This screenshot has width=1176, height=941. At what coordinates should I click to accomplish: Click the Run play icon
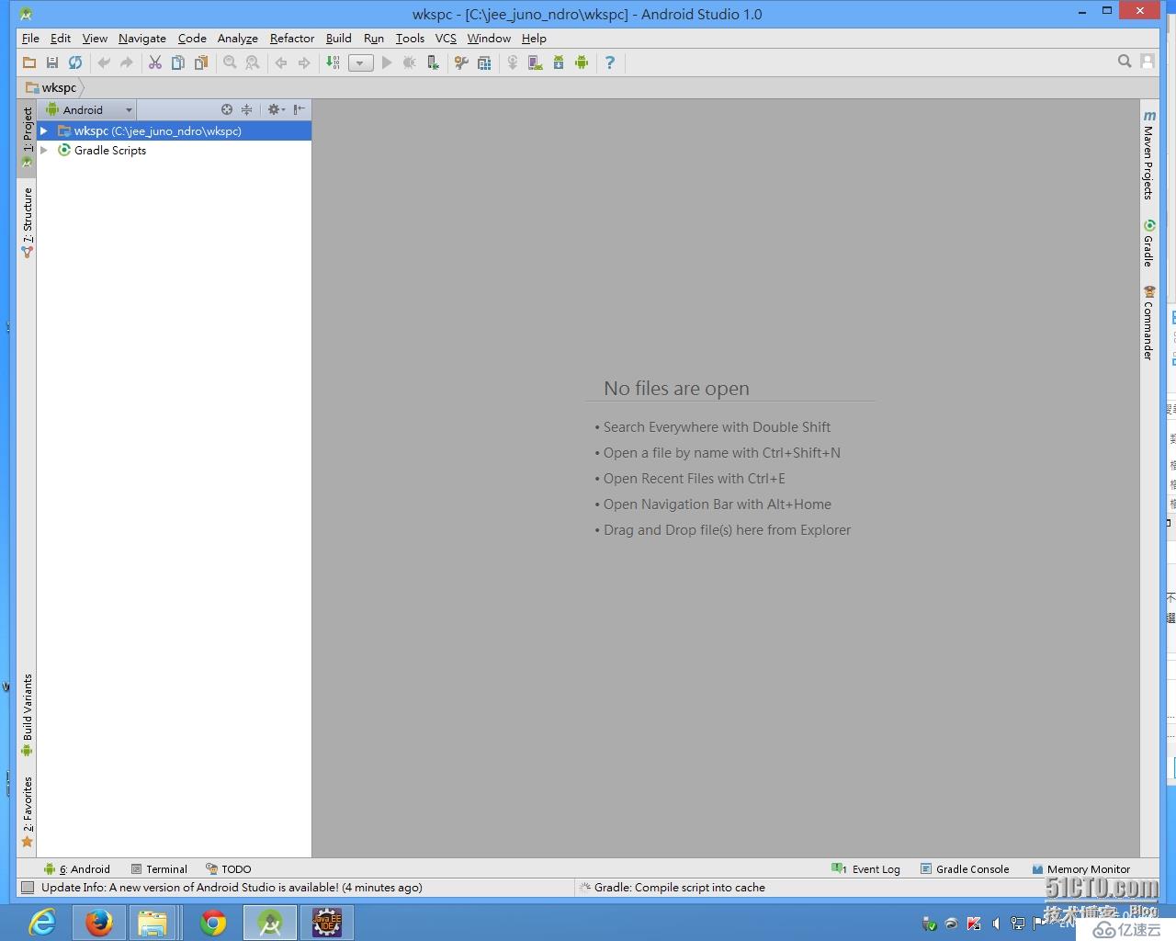click(x=387, y=62)
